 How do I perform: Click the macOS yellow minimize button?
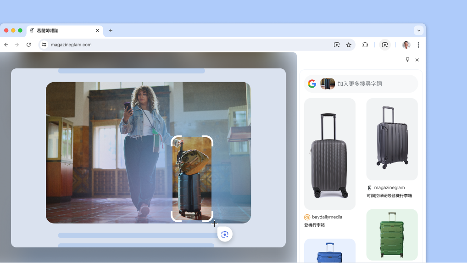tap(13, 30)
